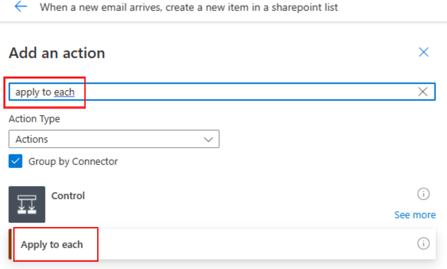
Task: Click the Action Type dropdown chevron
Action: [209, 139]
